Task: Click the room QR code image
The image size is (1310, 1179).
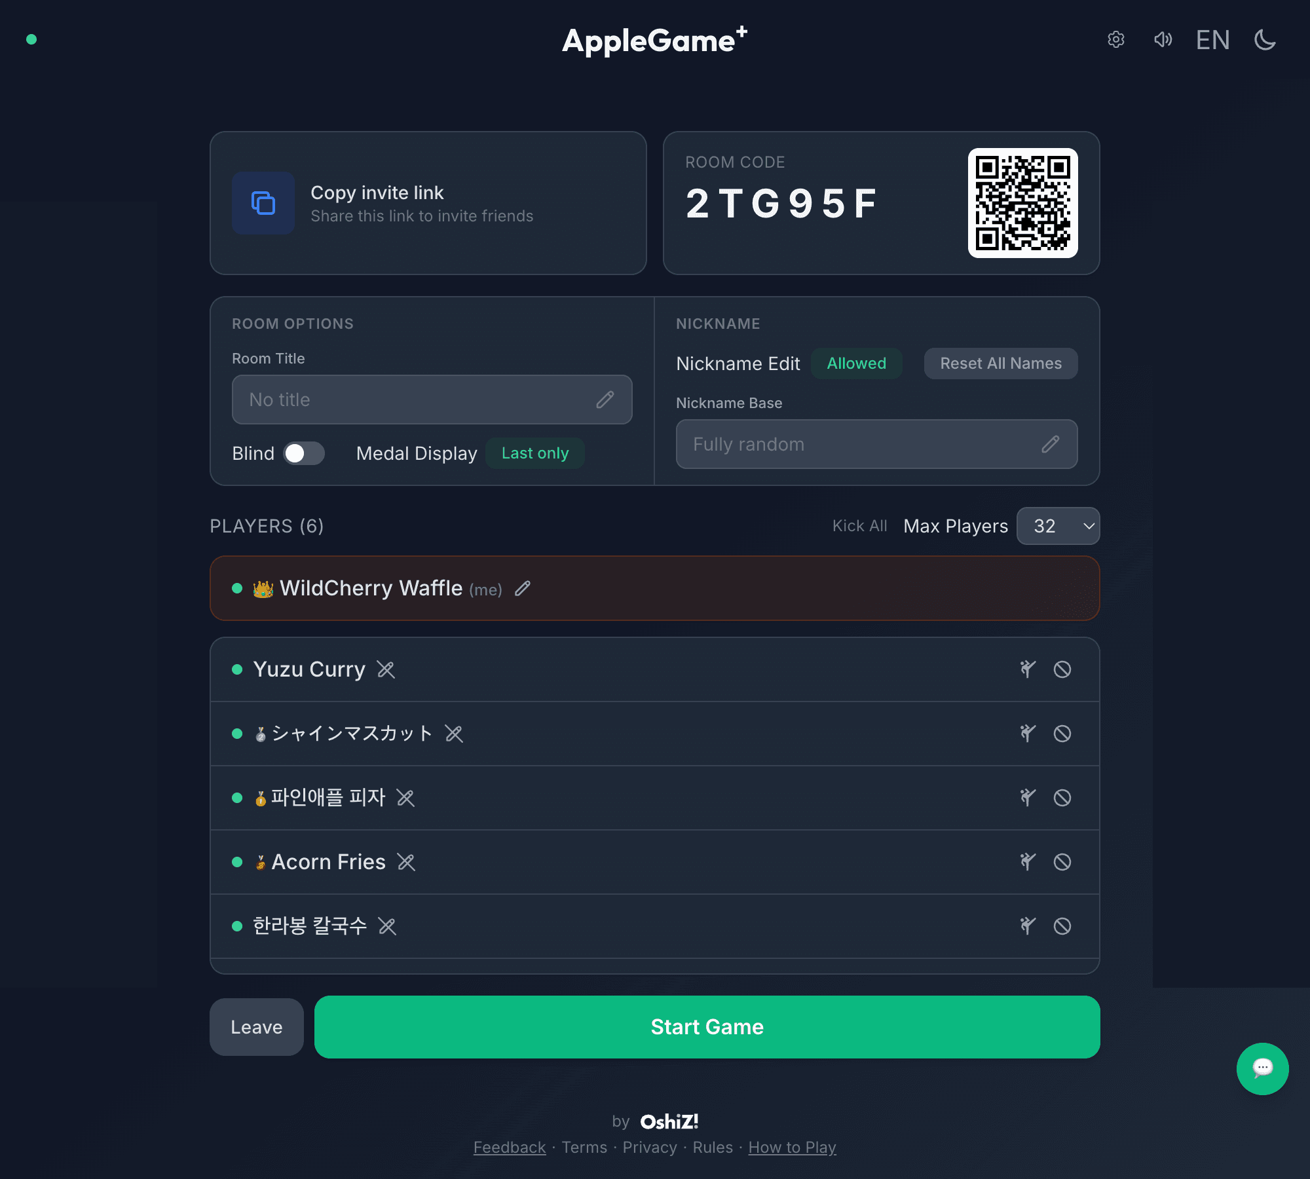Action: pos(1023,203)
